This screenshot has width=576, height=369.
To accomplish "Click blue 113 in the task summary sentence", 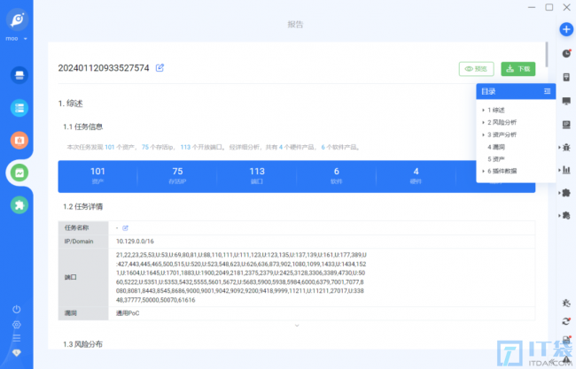I will 185,147.
